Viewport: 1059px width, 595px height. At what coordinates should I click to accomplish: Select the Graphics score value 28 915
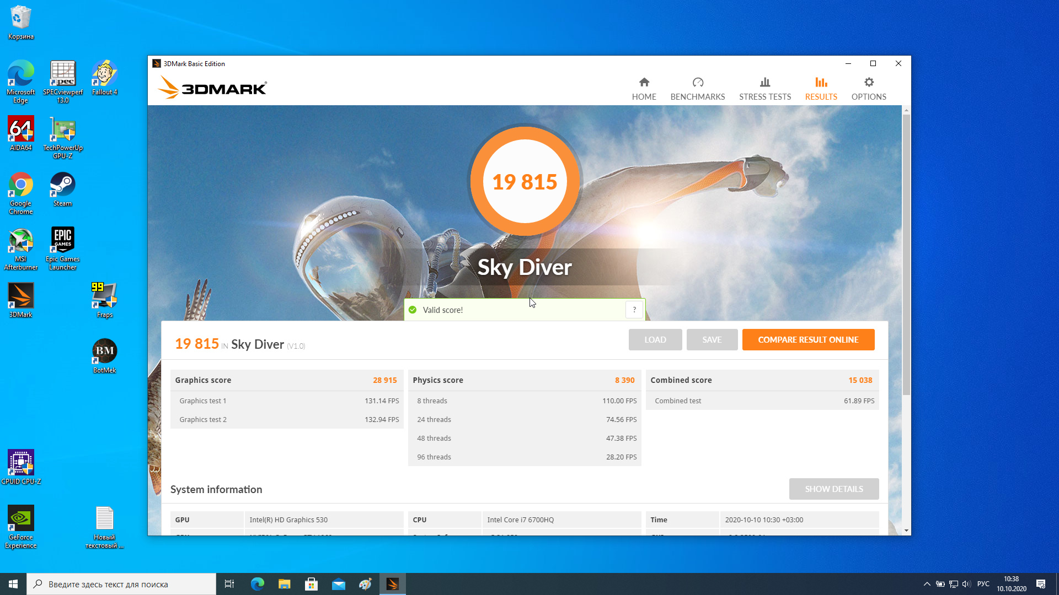pos(384,380)
